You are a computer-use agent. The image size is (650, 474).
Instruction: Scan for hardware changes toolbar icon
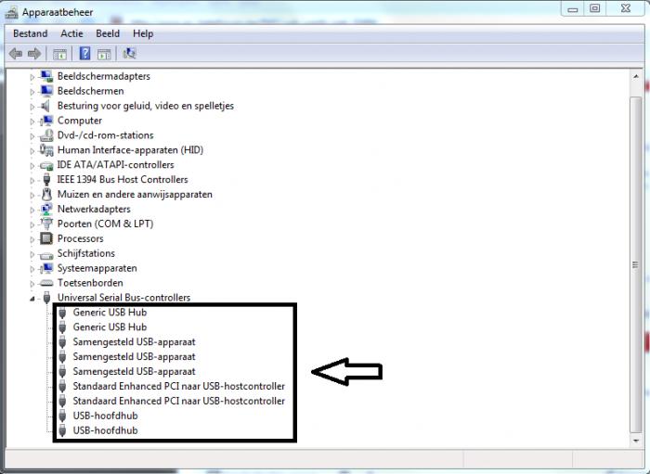[129, 54]
